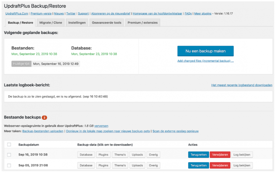This screenshot has height=173, width=276.
Task: Download Thema's of Sep 05, 2019 backup
Action: click(x=120, y=165)
